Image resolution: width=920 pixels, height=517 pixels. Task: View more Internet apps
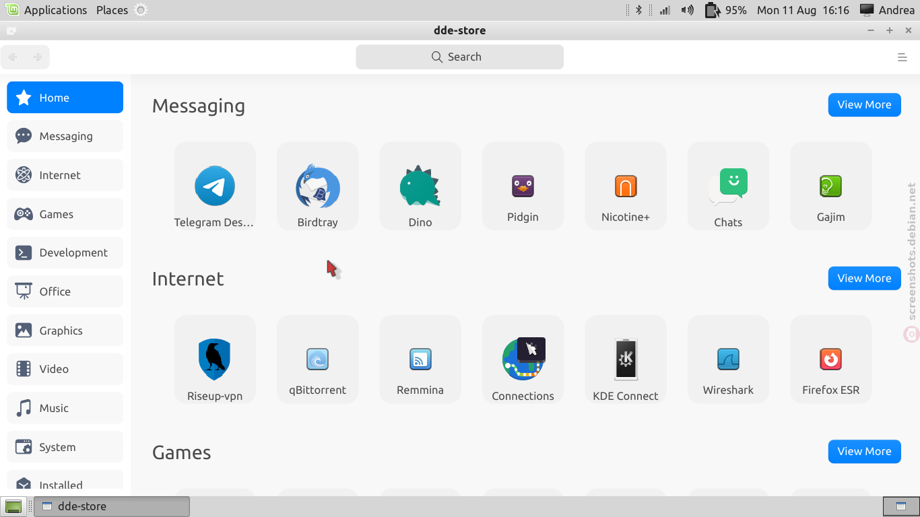(864, 278)
